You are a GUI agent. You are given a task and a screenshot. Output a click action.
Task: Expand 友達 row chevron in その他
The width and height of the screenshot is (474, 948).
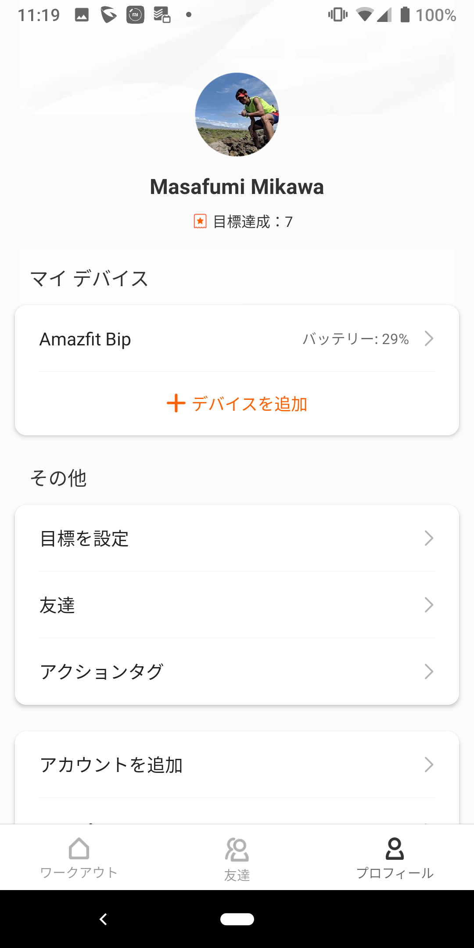point(429,605)
